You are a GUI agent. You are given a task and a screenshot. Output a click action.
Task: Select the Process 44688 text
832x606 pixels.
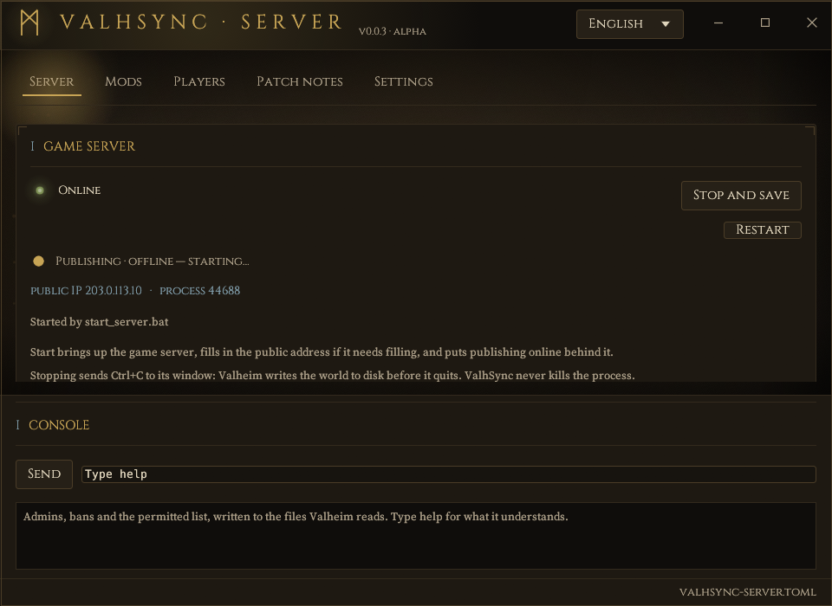coord(199,291)
